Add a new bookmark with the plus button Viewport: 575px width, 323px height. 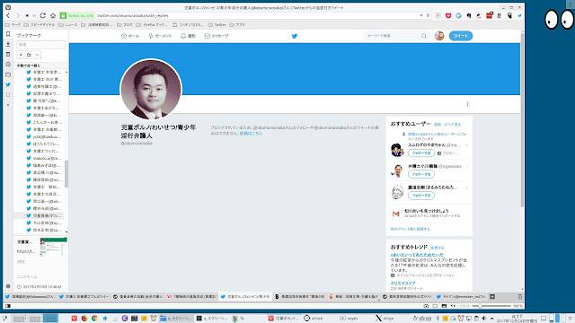[21, 55]
